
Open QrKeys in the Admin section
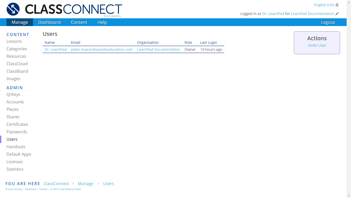(x=13, y=94)
